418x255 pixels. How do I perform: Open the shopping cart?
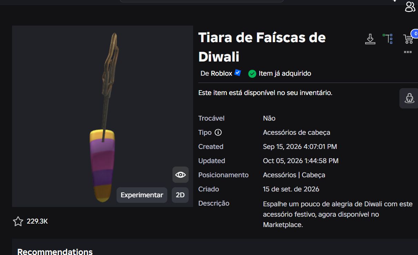coord(408,39)
